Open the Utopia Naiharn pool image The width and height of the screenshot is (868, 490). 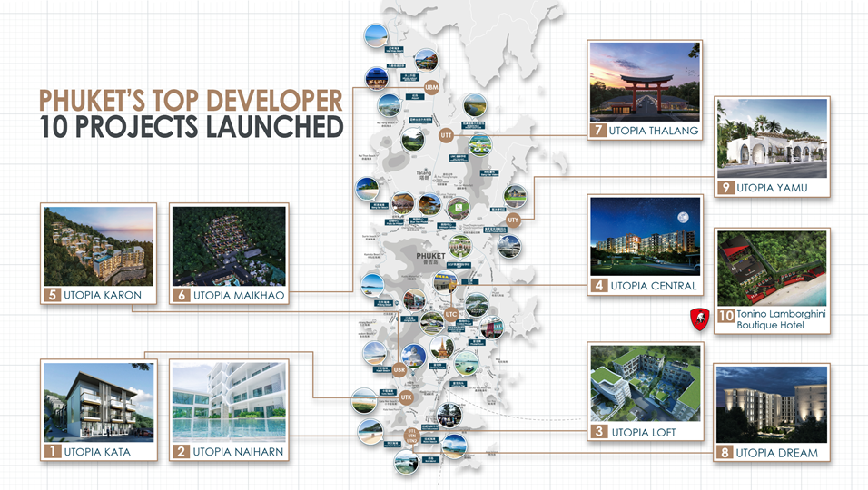tap(229, 402)
